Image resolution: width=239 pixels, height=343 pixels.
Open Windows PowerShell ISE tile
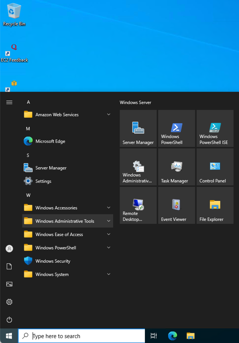tap(215, 128)
